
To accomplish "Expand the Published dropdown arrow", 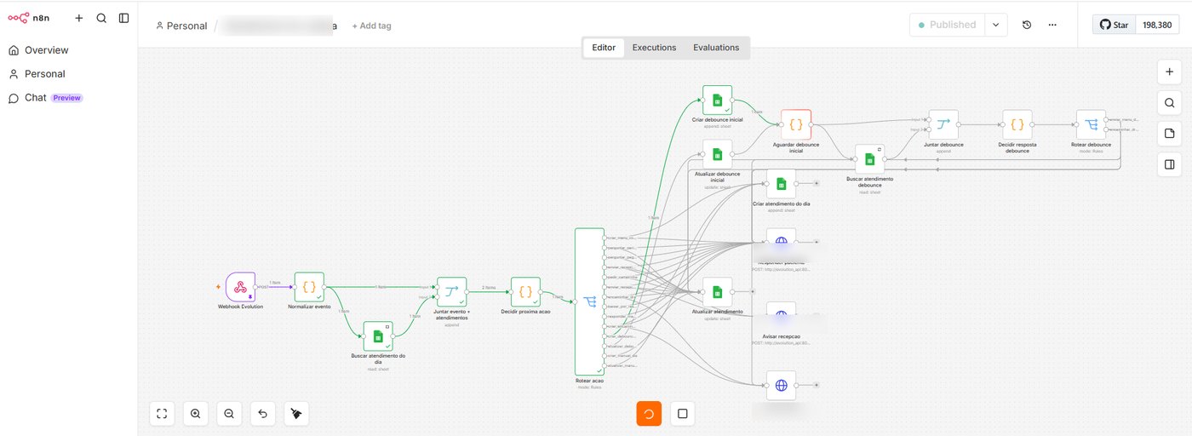I will tap(997, 25).
